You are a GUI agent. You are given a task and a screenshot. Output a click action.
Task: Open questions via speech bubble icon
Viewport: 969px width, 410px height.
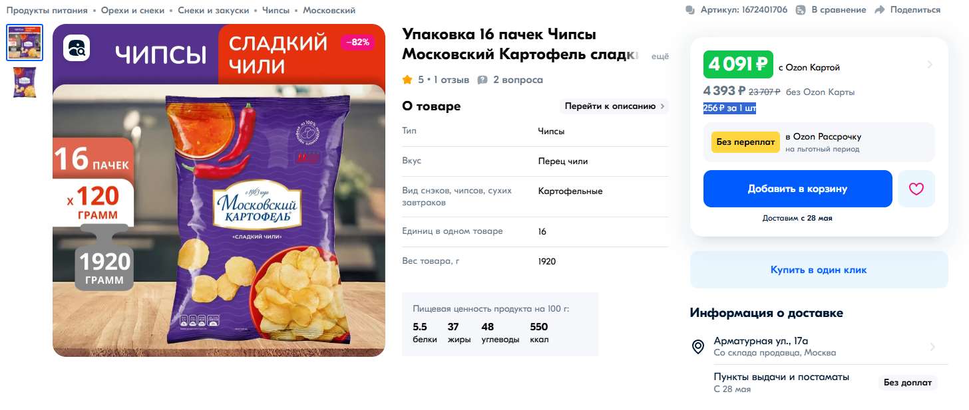pos(483,80)
